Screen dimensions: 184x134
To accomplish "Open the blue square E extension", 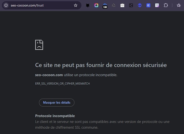I will (148, 5).
